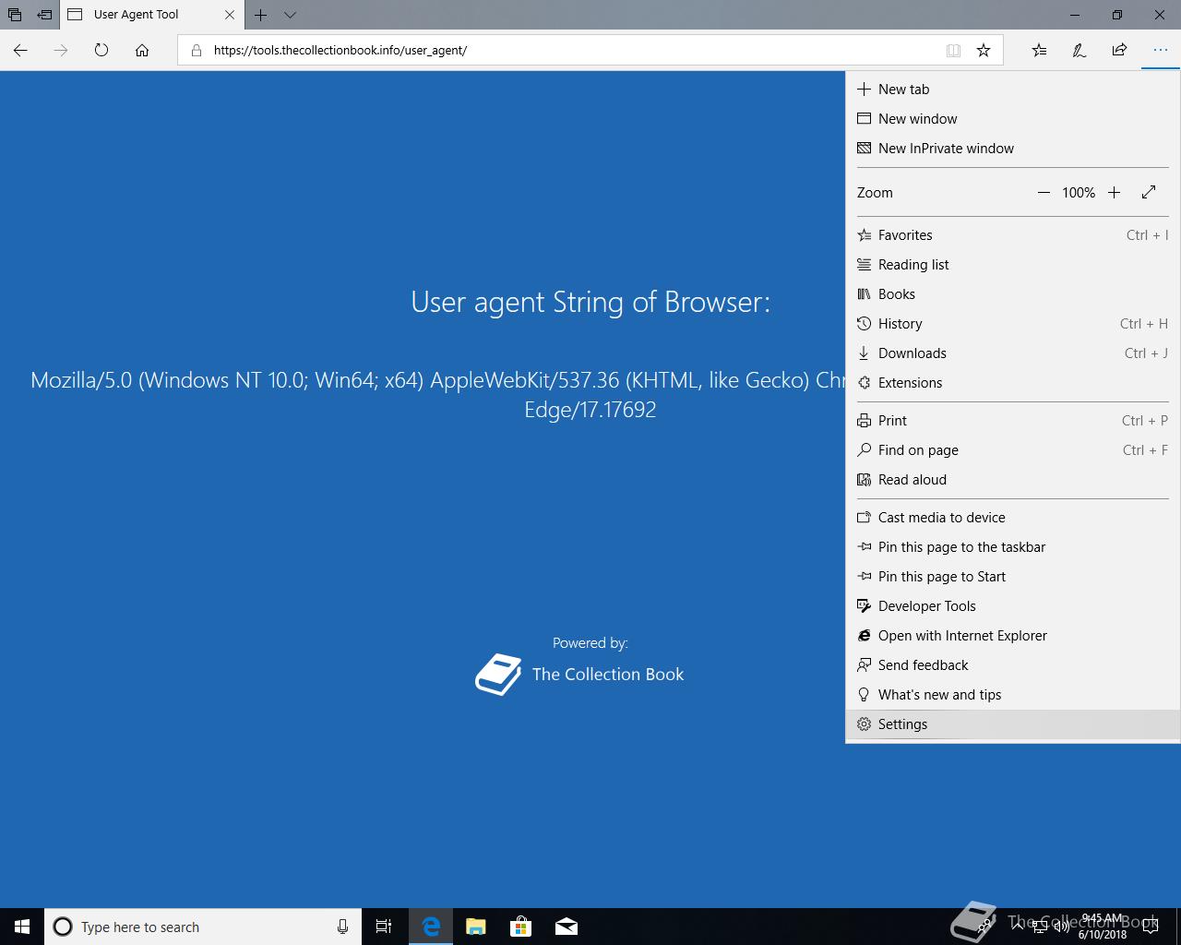Click the browser Back arrow

(20, 51)
